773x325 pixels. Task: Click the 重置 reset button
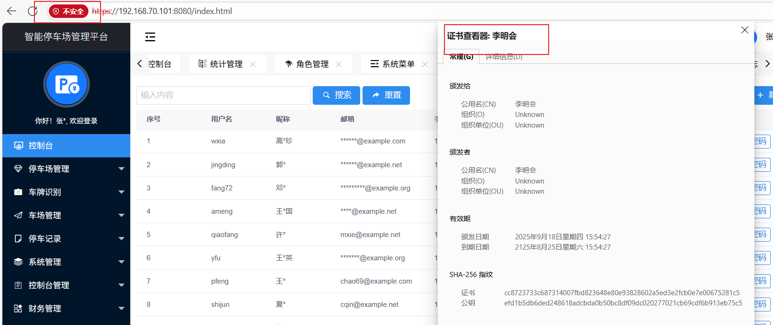(x=386, y=95)
